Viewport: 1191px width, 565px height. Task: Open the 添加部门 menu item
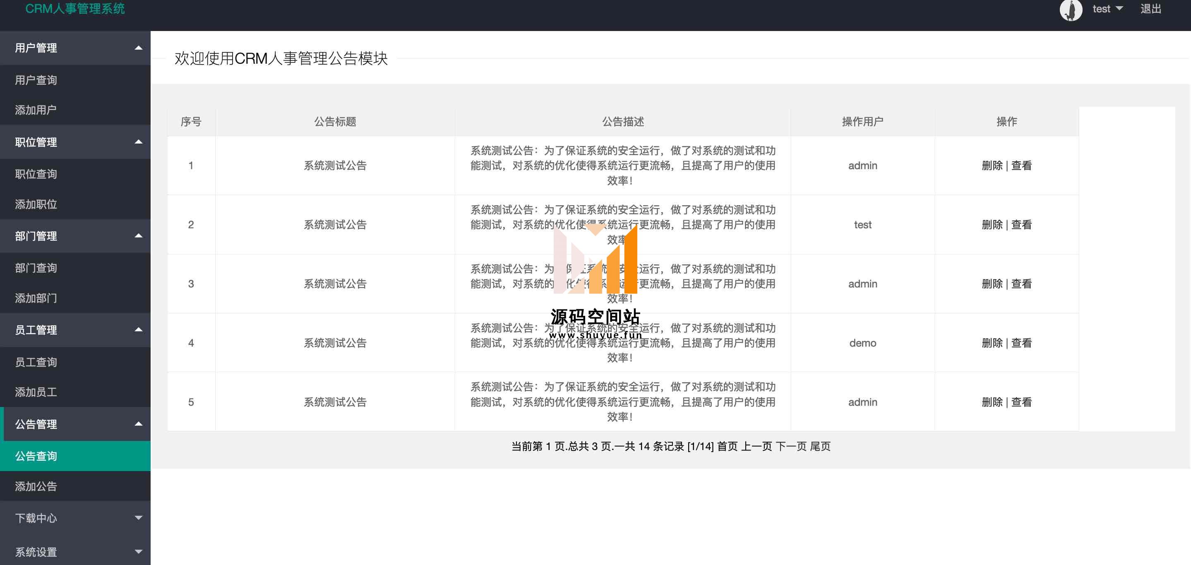75,298
